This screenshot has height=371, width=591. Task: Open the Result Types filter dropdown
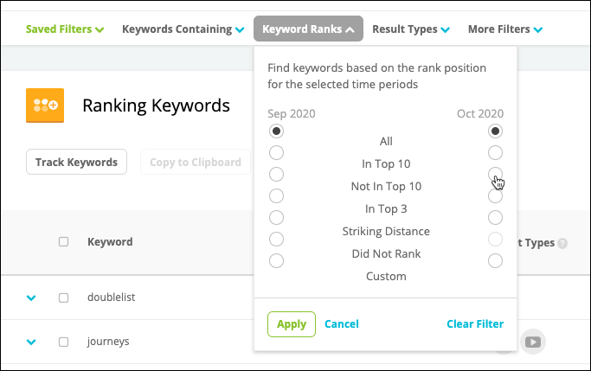click(411, 29)
